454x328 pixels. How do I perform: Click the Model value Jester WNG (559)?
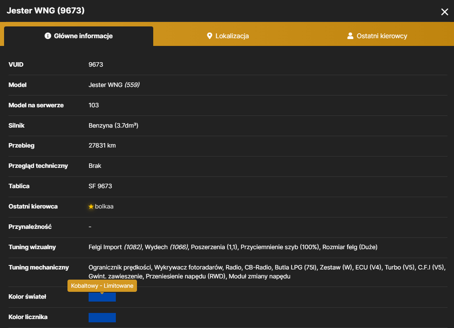[114, 85]
